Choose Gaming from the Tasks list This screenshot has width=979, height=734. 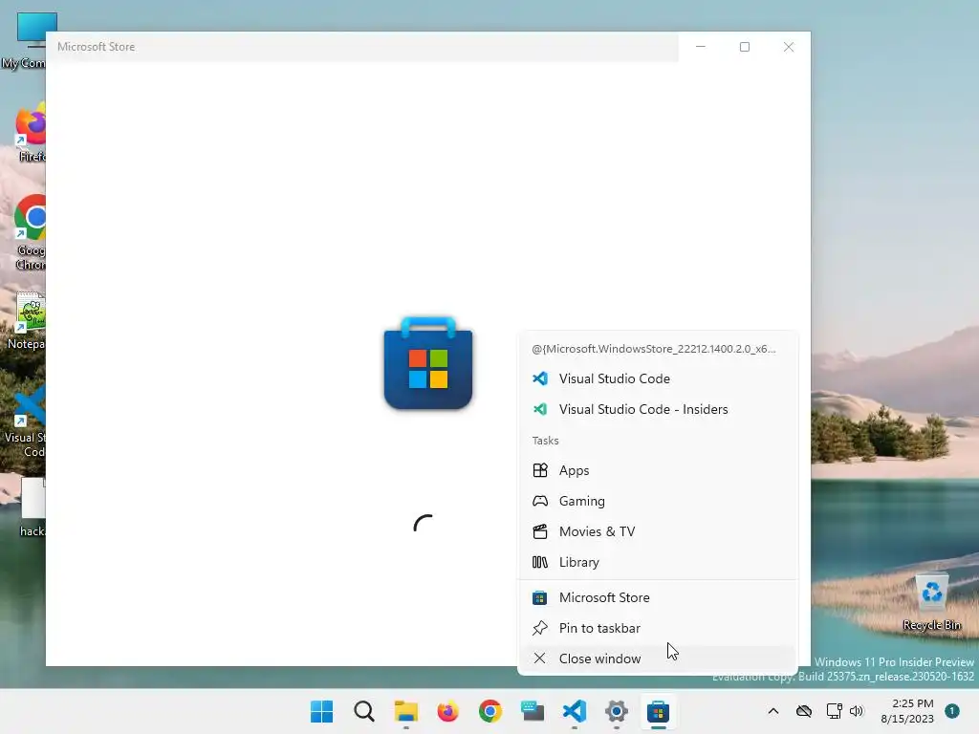coord(658,501)
